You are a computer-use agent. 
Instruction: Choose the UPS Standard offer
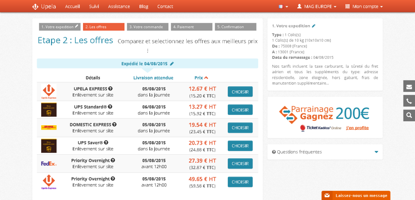(240, 109)
